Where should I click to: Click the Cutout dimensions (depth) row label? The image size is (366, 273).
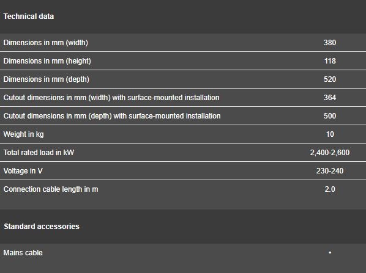(x=112, y=116)
